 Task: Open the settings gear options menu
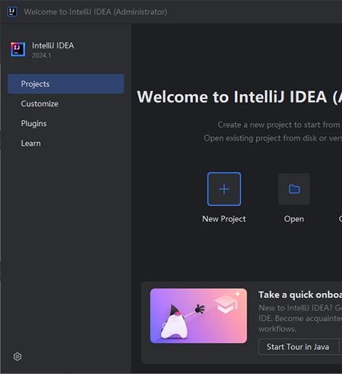(17, 357)
